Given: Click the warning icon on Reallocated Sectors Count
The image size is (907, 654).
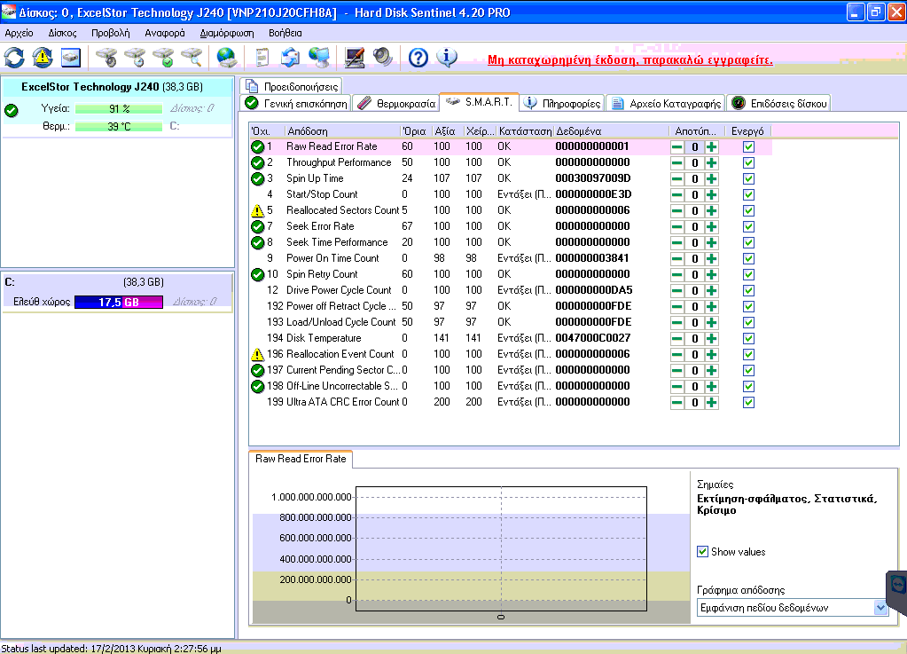Looking at the screenshot, I should click(257, 210).
